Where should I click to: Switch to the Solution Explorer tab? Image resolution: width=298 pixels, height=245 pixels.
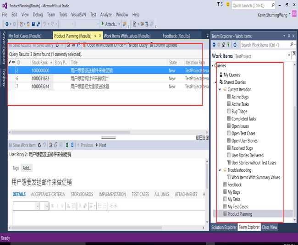[224, 227]
